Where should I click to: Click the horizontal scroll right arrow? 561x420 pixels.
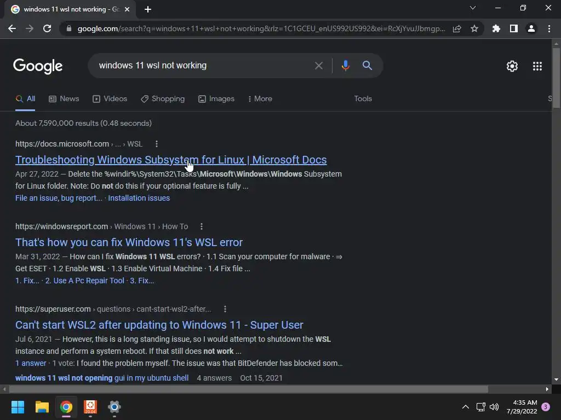click(547, 389)
